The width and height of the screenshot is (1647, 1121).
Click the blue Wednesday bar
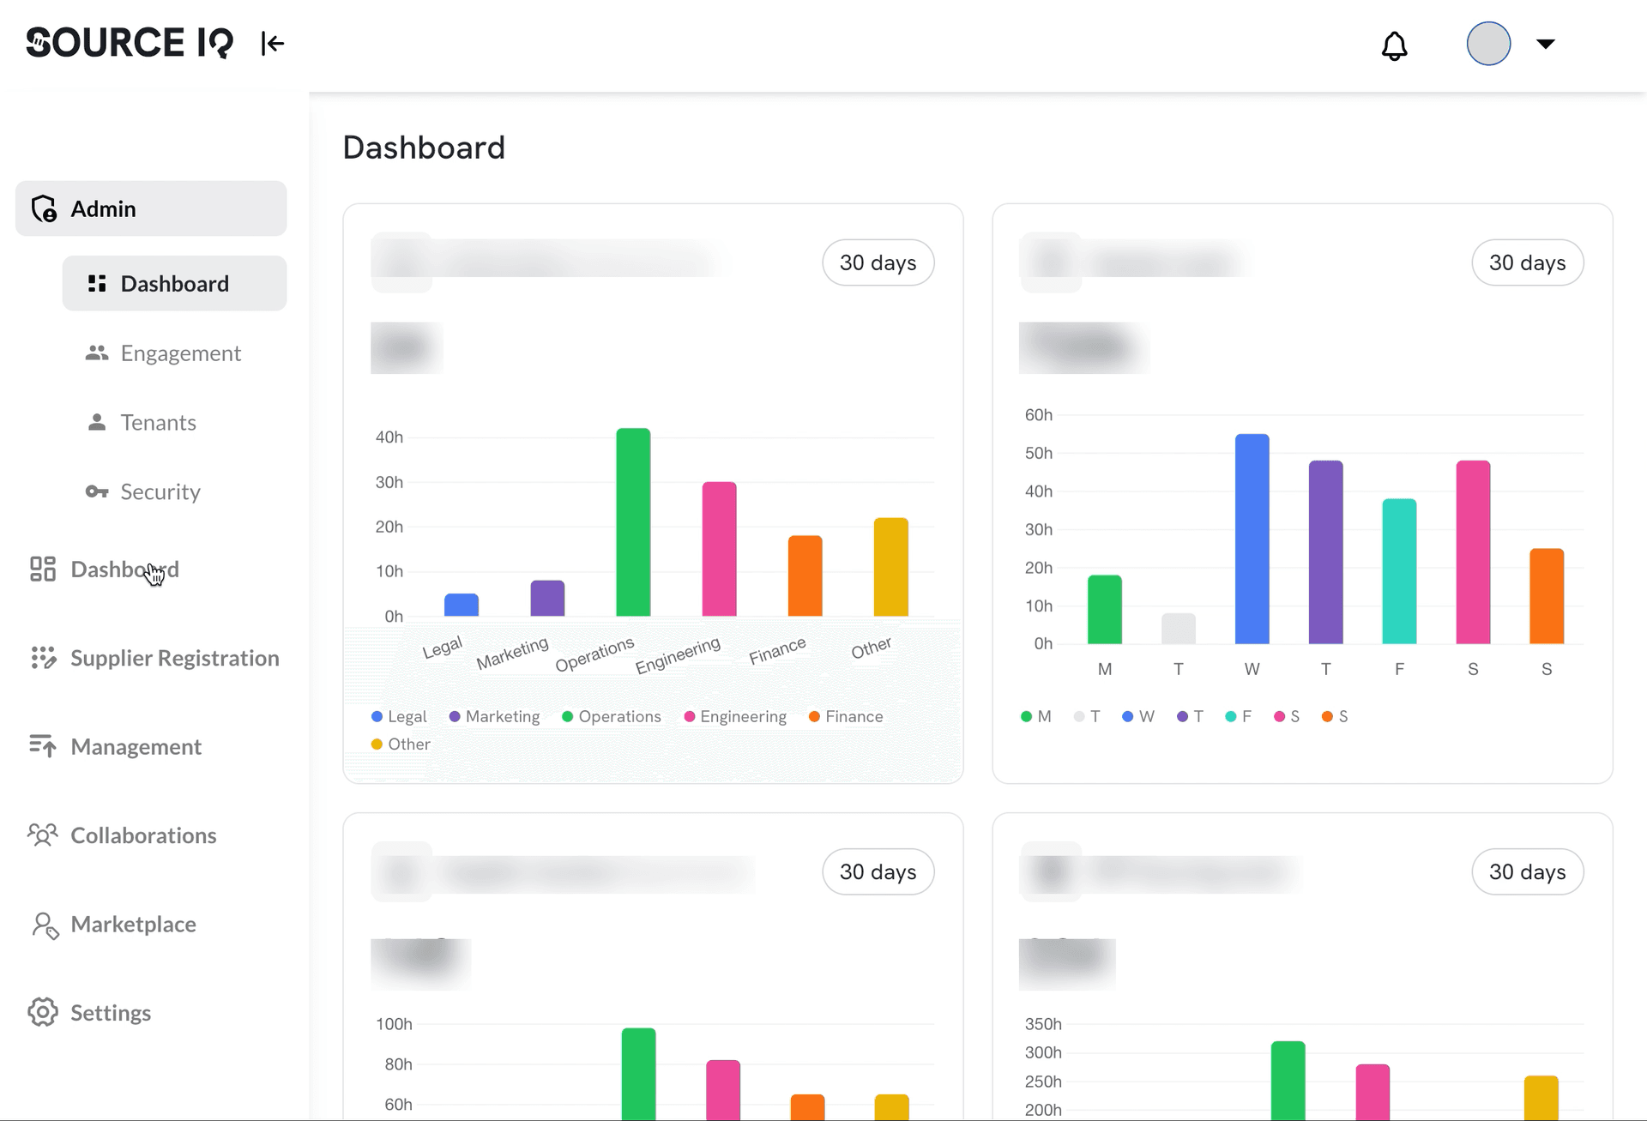[1252, 539]
